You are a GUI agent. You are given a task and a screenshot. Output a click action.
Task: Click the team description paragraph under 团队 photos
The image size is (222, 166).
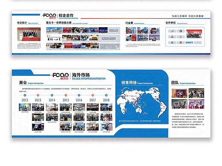[188, 120]
